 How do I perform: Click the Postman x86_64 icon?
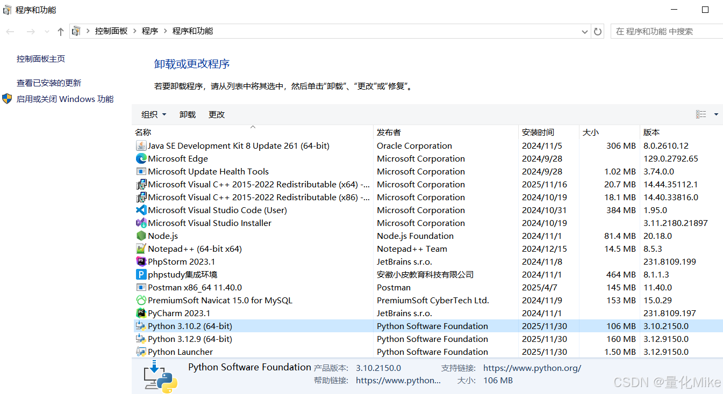point(141,287)
